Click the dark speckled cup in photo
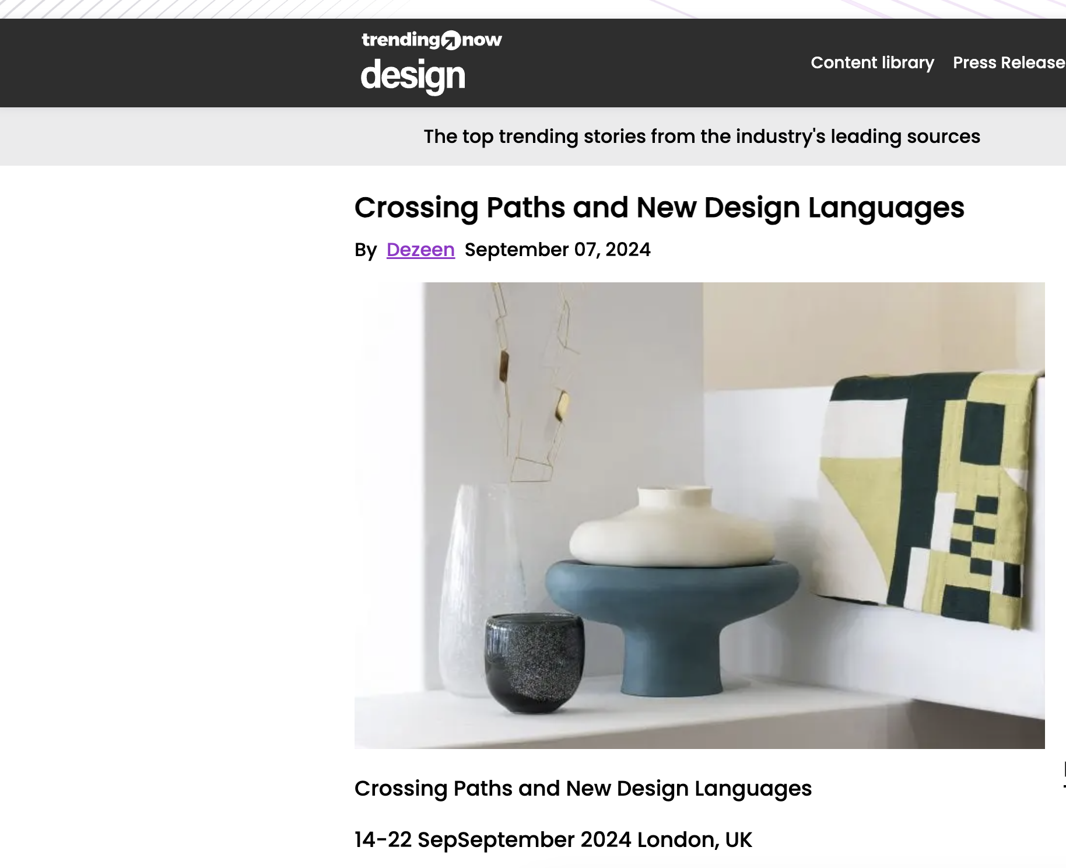 click(534, 662)
